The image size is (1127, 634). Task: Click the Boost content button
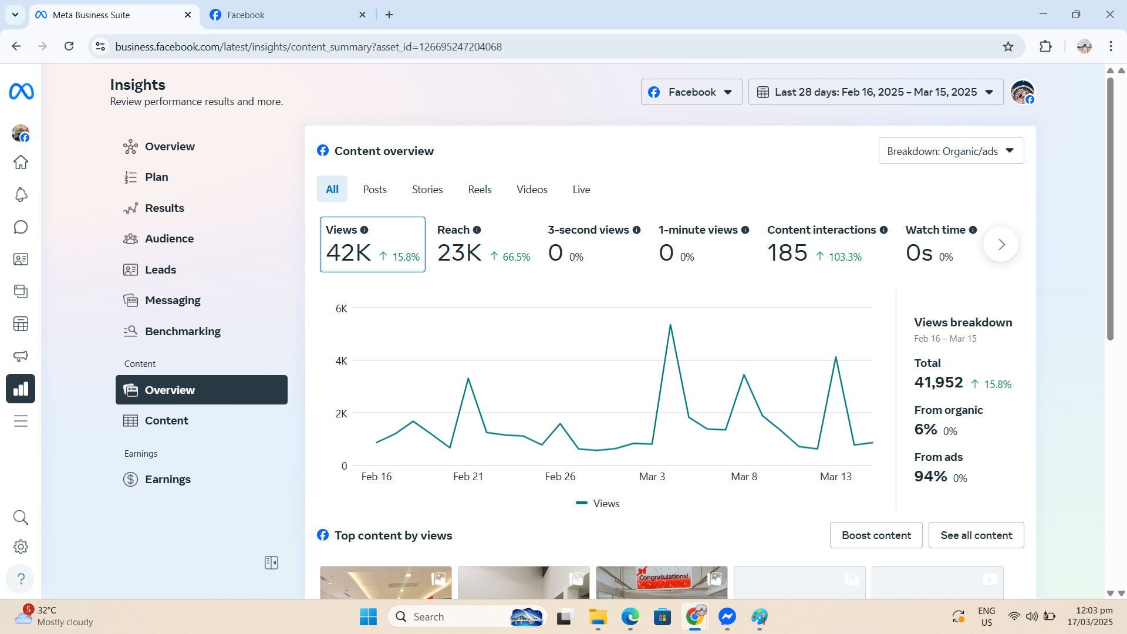876,535
